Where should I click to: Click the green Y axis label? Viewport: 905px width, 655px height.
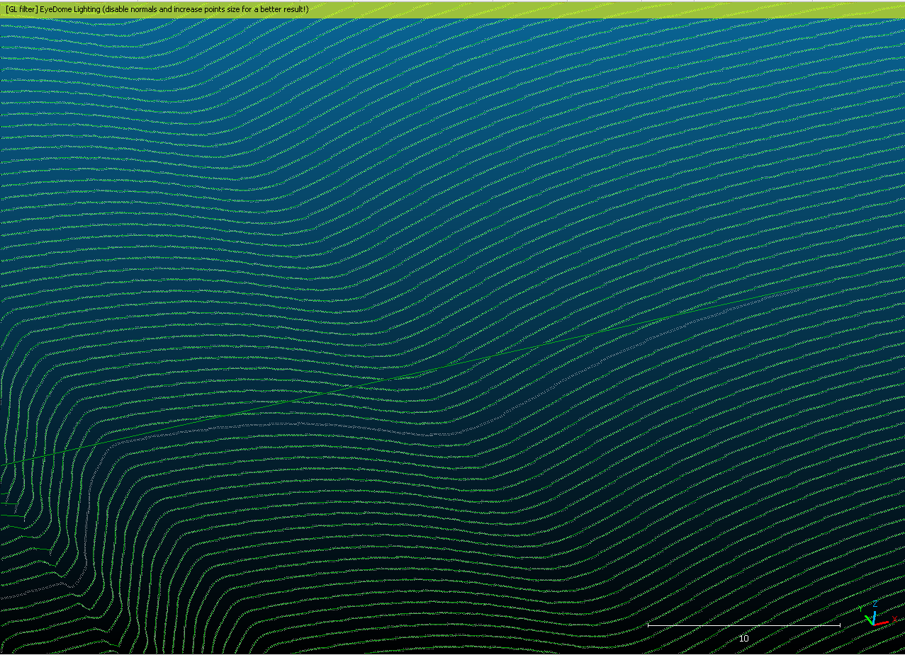click(860, 608)
